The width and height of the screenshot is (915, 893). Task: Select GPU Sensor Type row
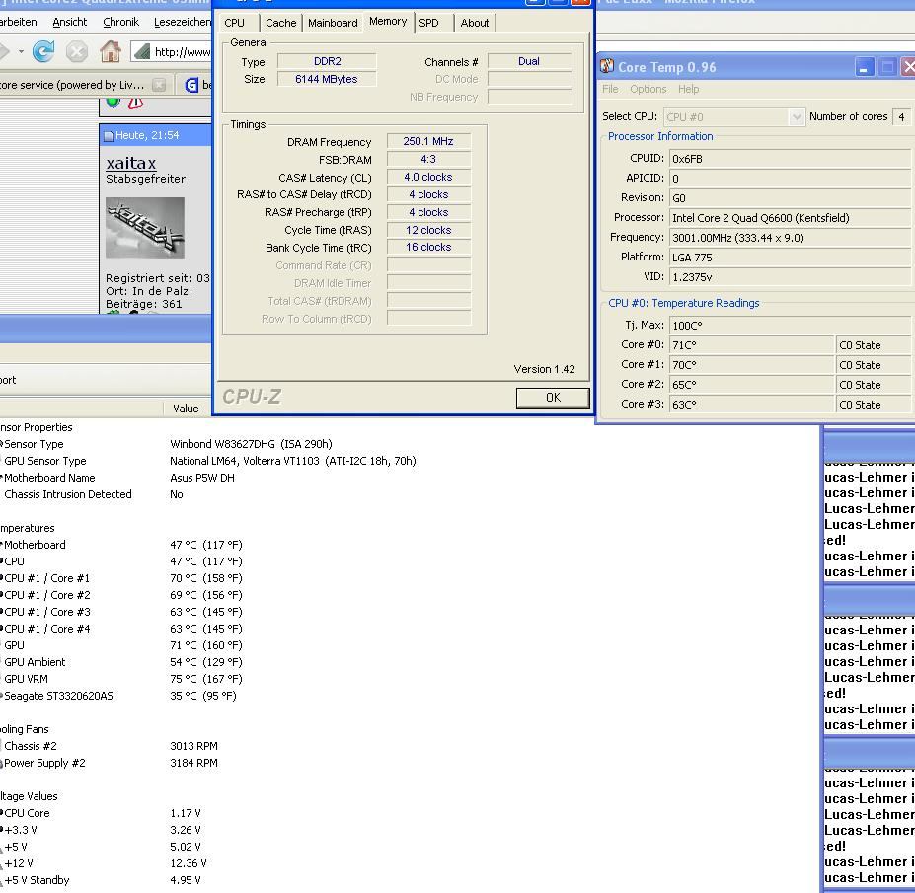[209, 462]
